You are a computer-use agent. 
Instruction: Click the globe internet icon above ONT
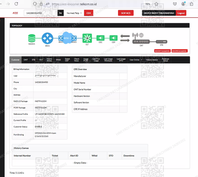(141, 35)
